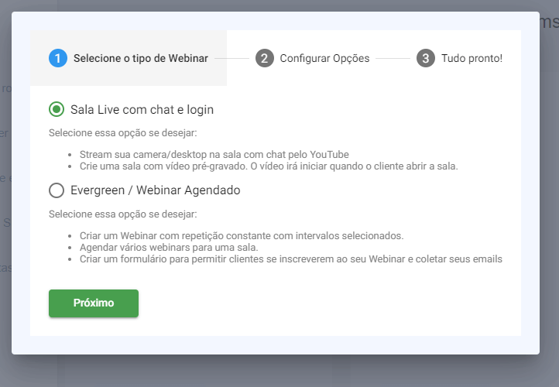Click the bullet Agendar vários webinars para uma sala

click(169, 248)
